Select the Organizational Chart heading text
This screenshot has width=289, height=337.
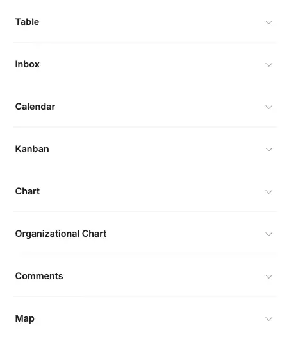(x=61, y=234)
